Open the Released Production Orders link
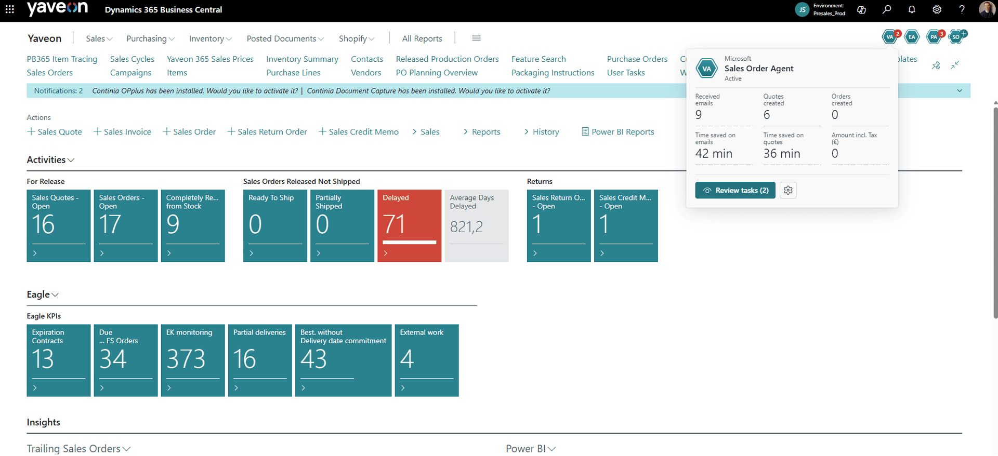This screenshot has height=456, width=998. point(448,59)
